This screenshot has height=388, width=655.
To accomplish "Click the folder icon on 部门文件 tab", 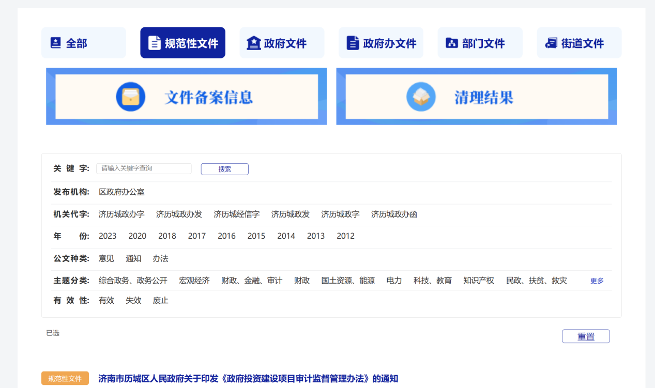I will click(452, 43).
